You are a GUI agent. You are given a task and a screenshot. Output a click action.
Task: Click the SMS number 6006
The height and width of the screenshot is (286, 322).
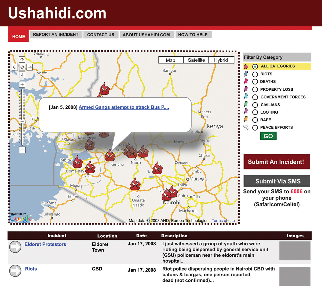pos(297,191)
